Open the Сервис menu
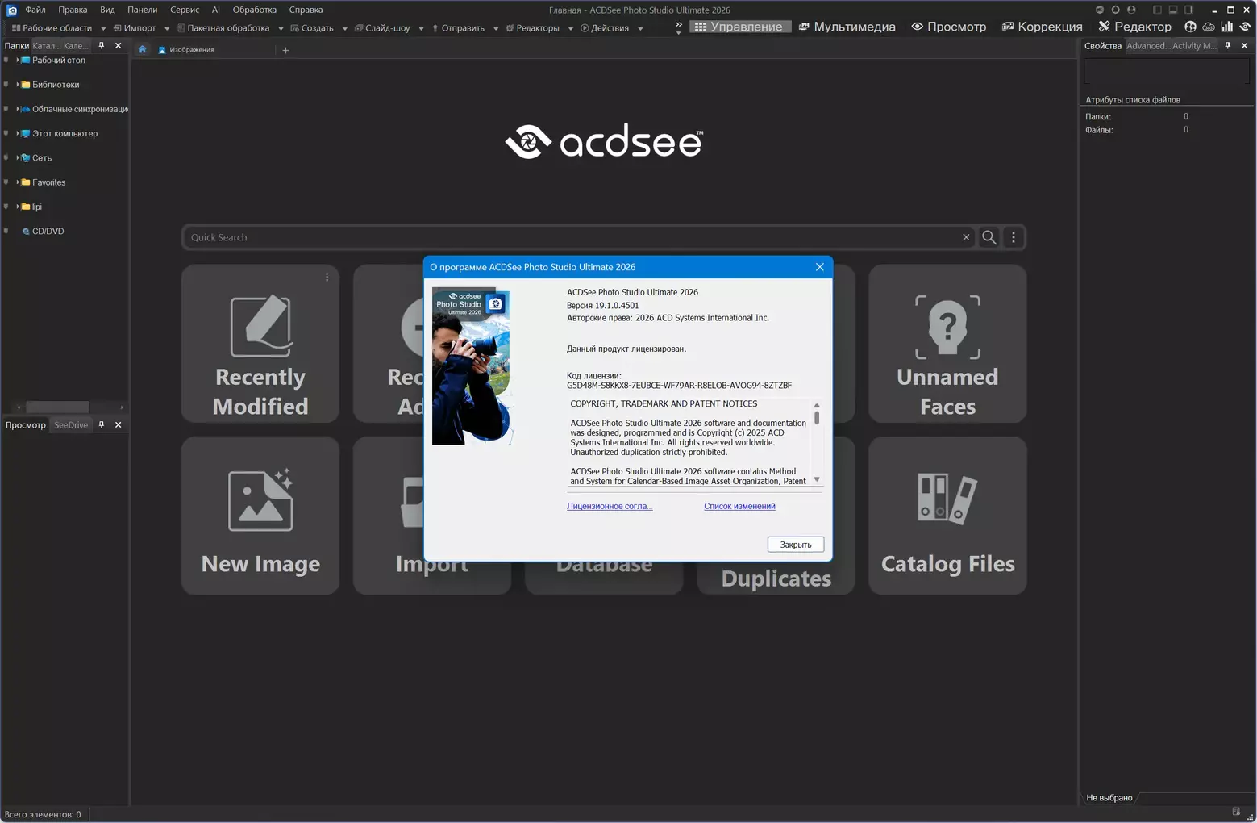The width and height of the screenshot is (1257, 823). [x=185, y=10]
